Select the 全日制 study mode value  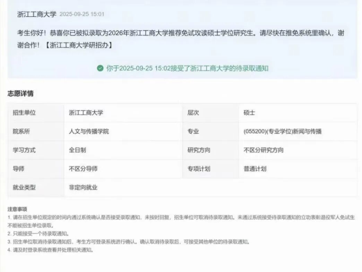click(x=77, y=150)
